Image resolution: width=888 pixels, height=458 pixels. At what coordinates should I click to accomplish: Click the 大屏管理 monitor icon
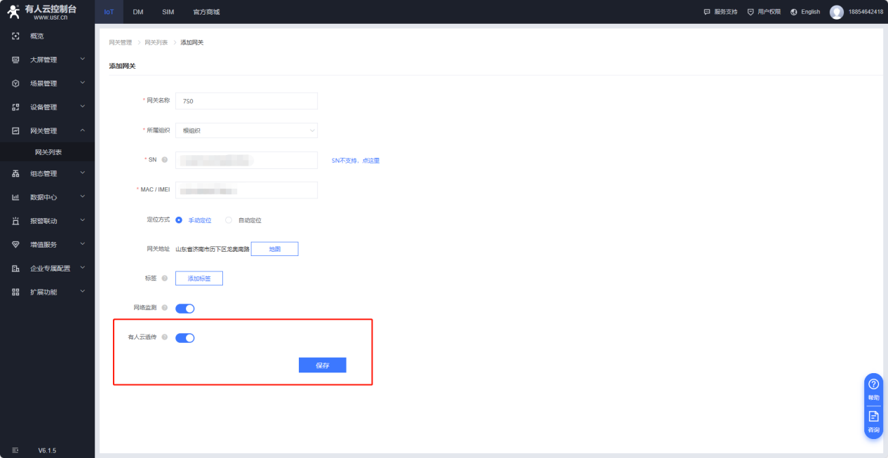(x=15, y=60)
